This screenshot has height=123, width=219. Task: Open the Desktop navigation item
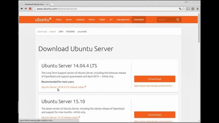[x=80, y=20]
